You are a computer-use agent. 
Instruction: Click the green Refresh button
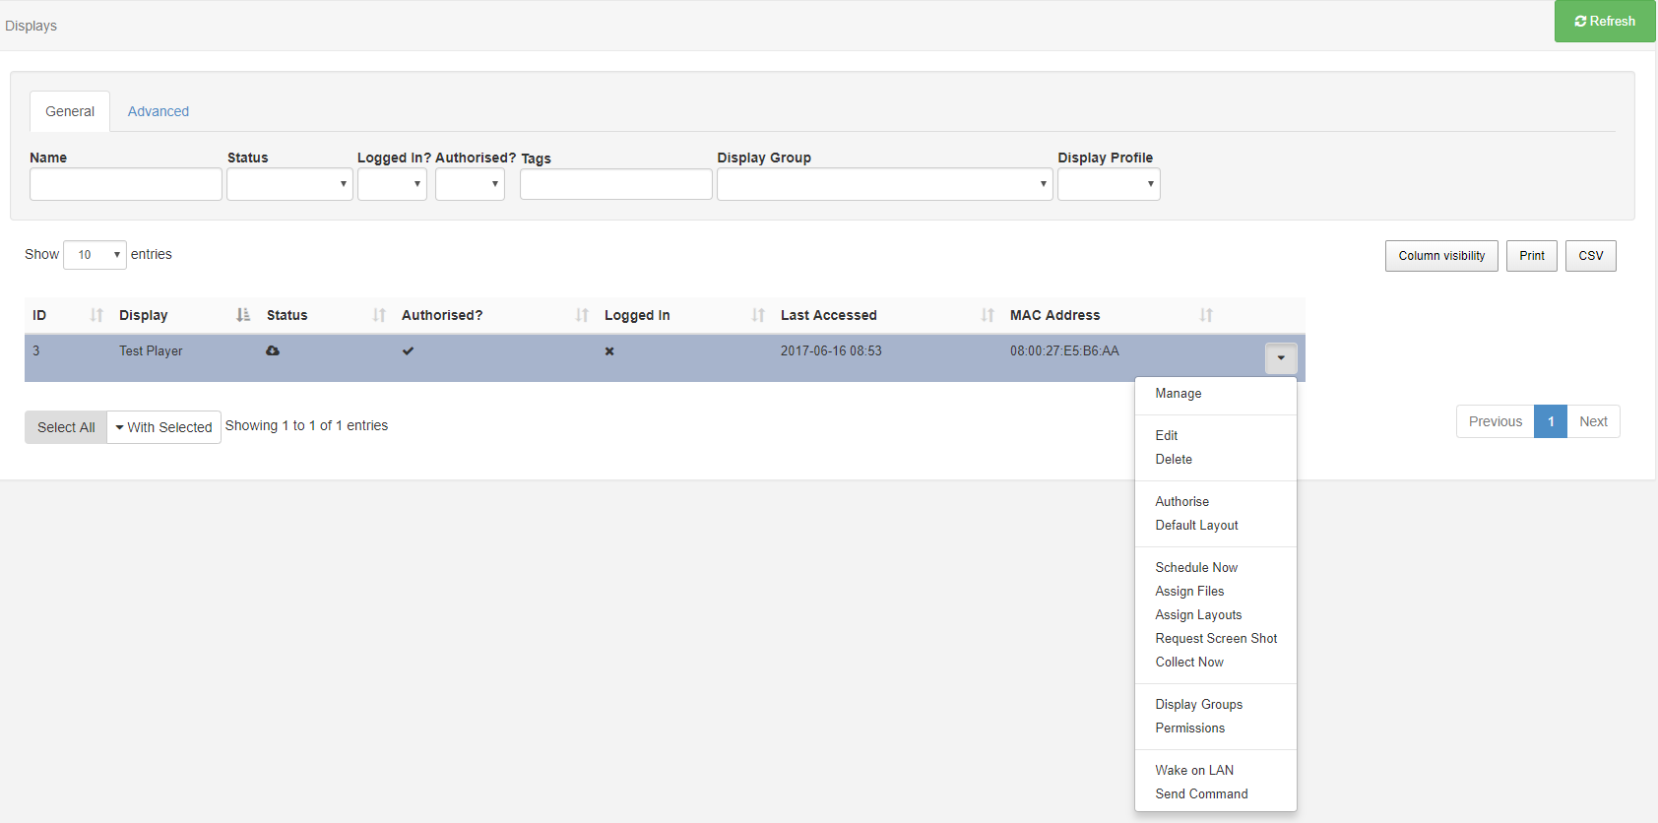pyautogui.click(x=1604, y=21)
